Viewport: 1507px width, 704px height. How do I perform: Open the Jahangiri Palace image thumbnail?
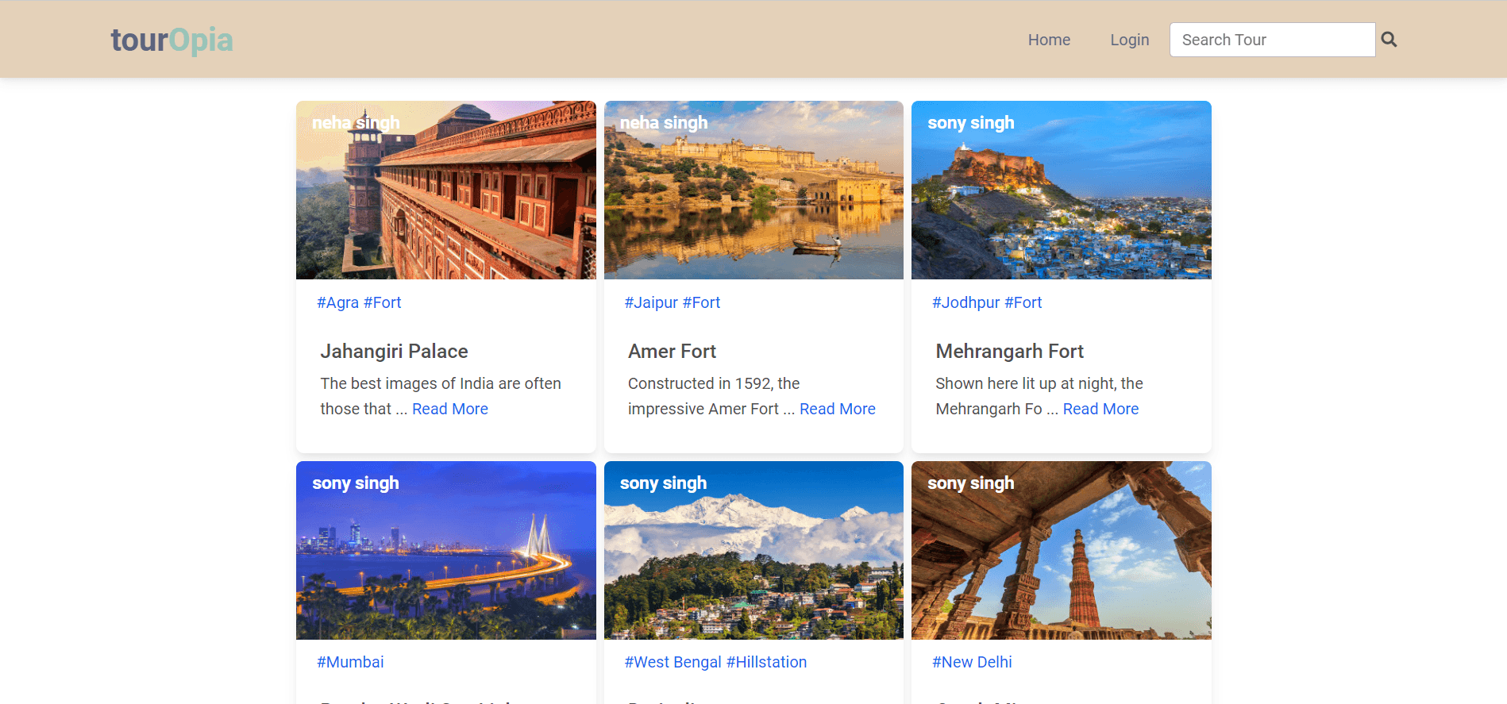coord(445,190)
